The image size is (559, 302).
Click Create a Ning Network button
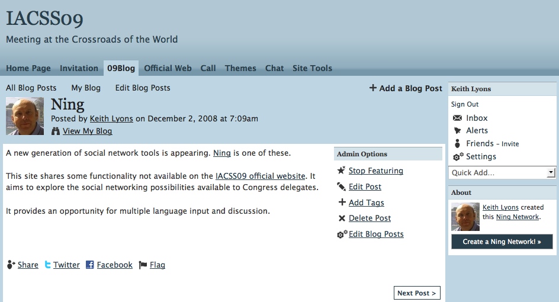point(502,242)
